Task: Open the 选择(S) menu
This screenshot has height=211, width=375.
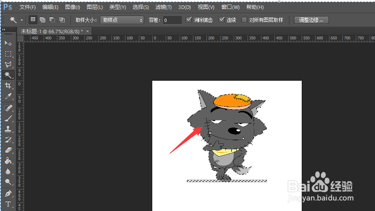Action: point(140,7)
